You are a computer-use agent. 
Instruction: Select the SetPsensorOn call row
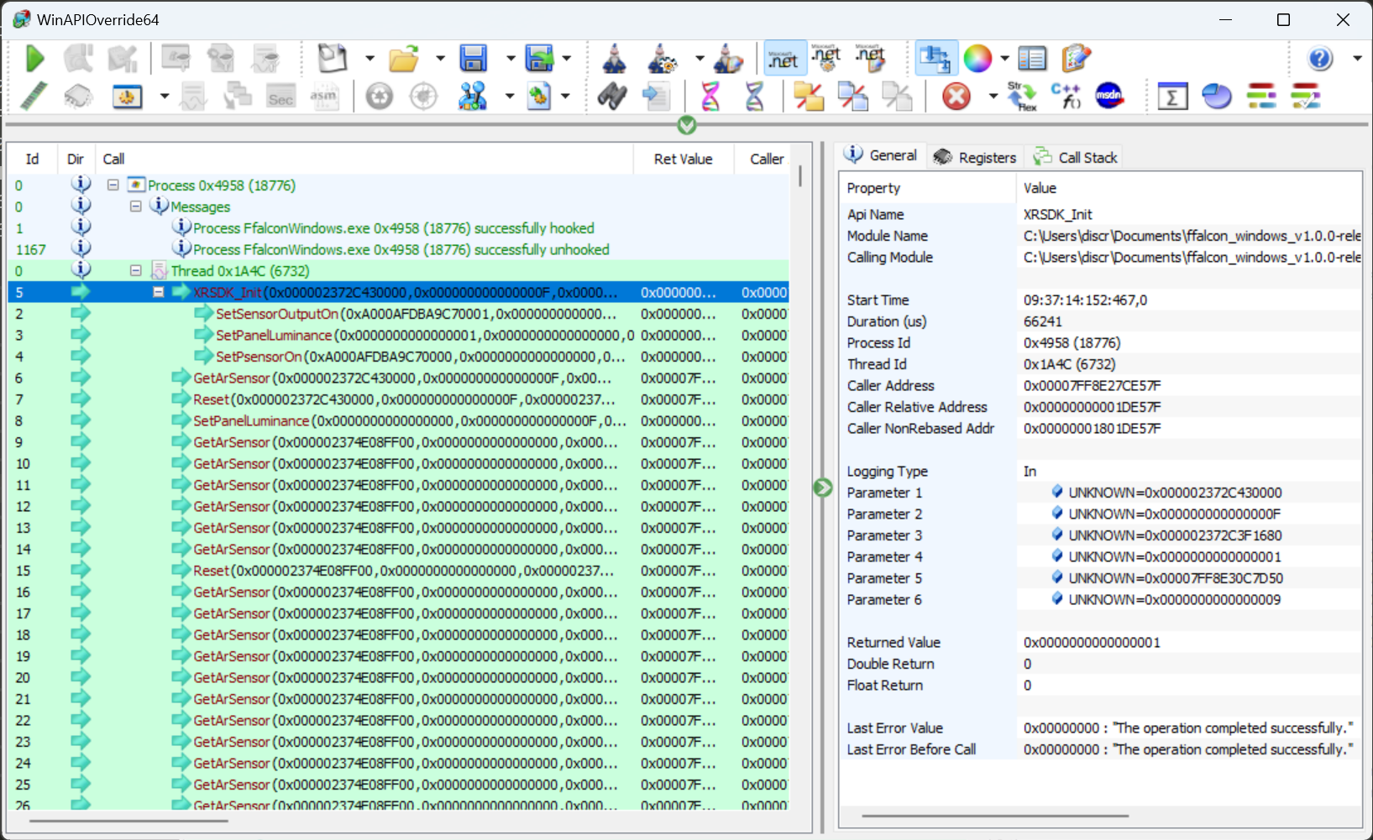tap(398, 357)
